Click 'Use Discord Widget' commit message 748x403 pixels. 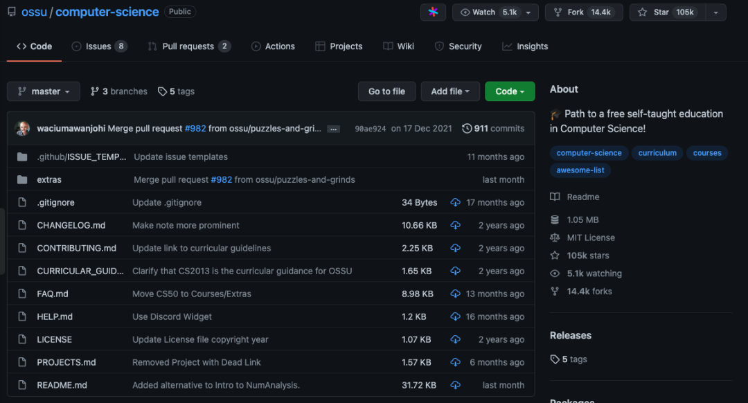click(172, 316)
